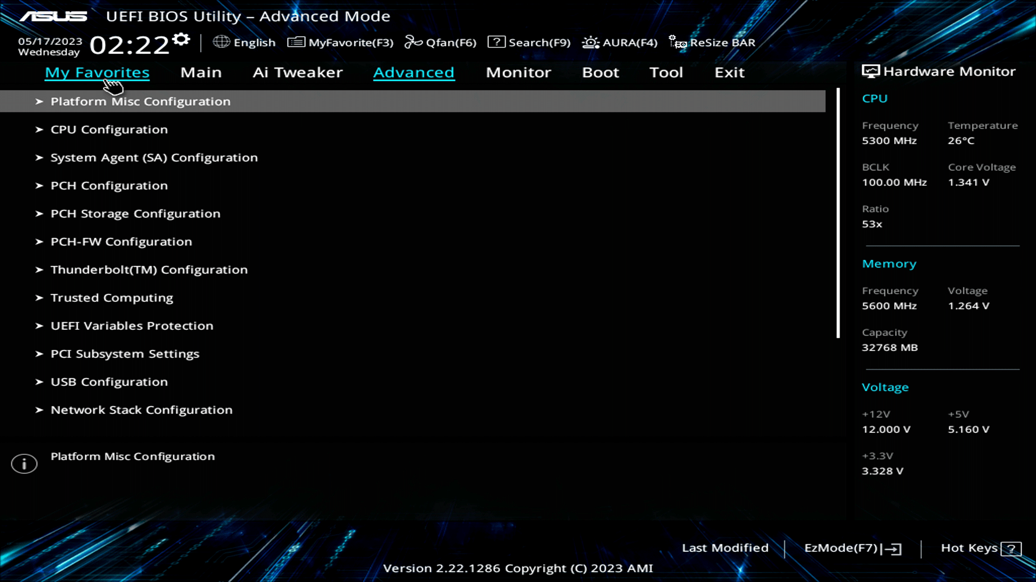Expand USB Configuration
This screenshot has height=582, width=1036.
pos(109,382)
